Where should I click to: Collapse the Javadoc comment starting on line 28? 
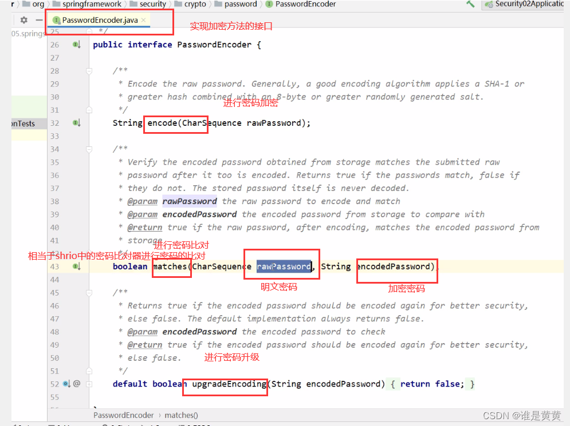click(89, 71)
